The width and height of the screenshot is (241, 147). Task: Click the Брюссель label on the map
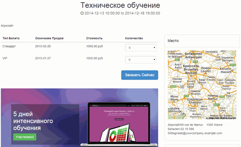click(x=191, y=66)
